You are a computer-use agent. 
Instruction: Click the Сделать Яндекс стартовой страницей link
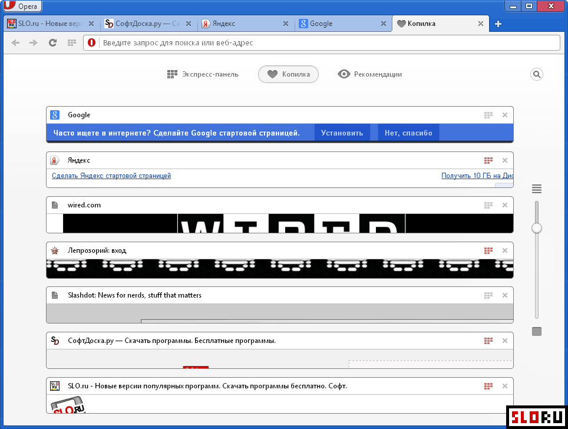(x=111, y=176)
